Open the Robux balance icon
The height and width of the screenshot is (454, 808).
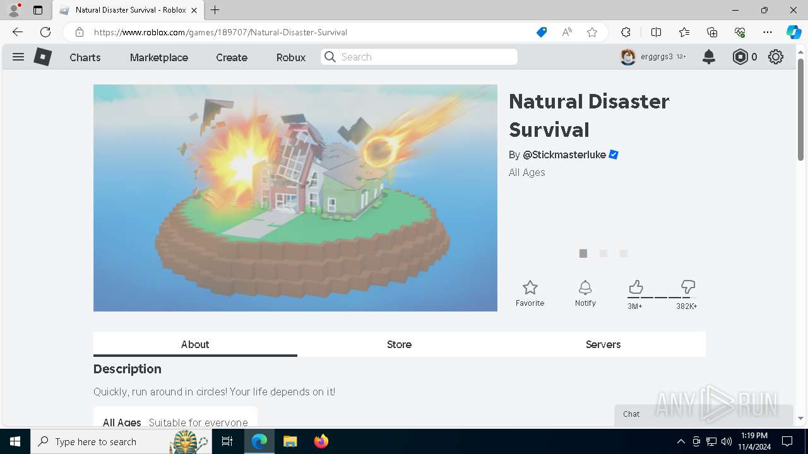point(740,57)
